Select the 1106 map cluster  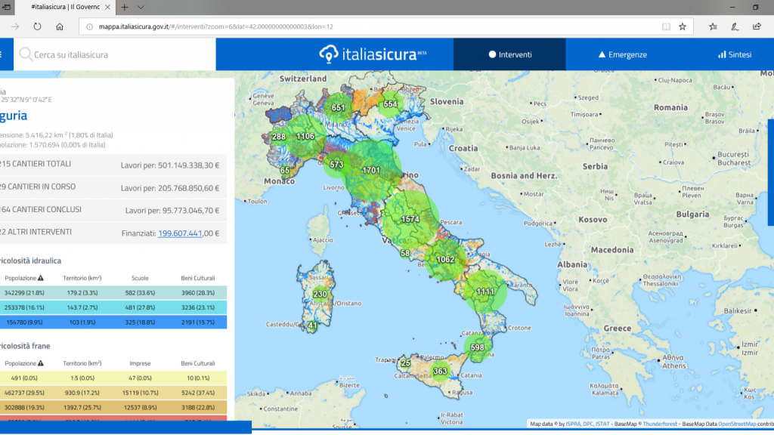(x=305, y=137)
